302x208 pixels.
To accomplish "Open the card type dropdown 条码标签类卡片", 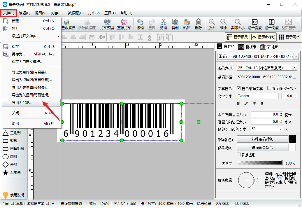I will click(x=40, y=204).
